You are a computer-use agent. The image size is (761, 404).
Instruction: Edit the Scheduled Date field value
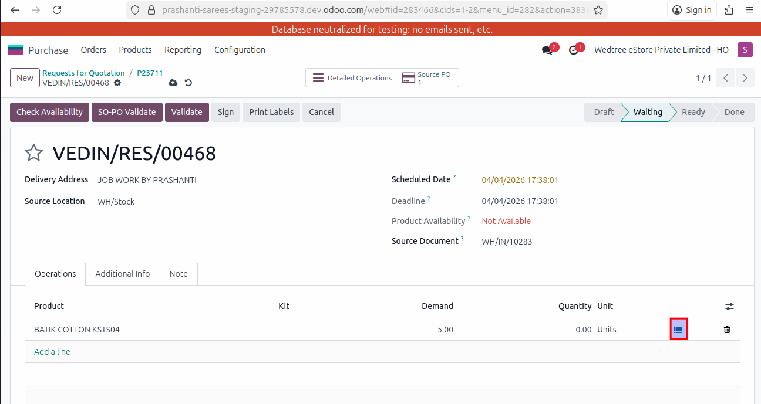[x=520, y=180]
